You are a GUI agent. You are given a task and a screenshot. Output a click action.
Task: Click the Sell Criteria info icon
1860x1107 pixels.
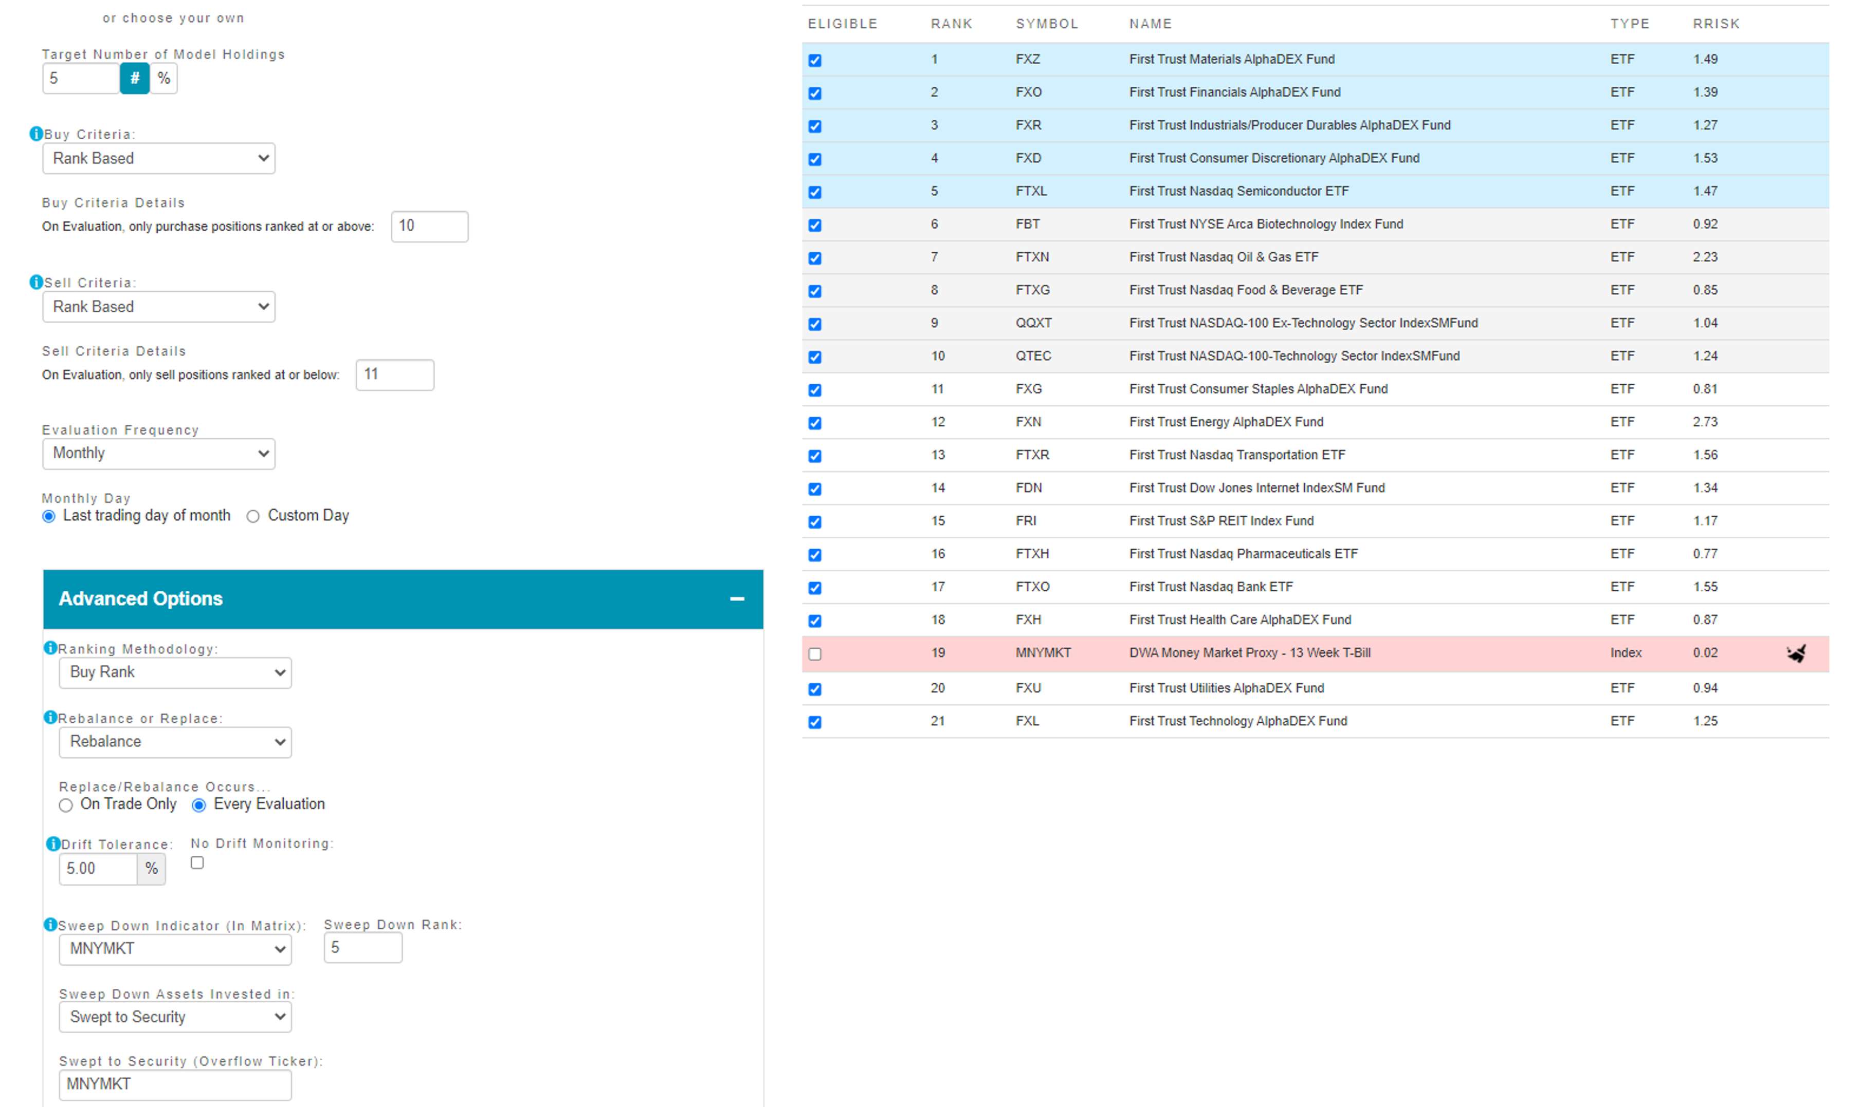tap(36, 282)
